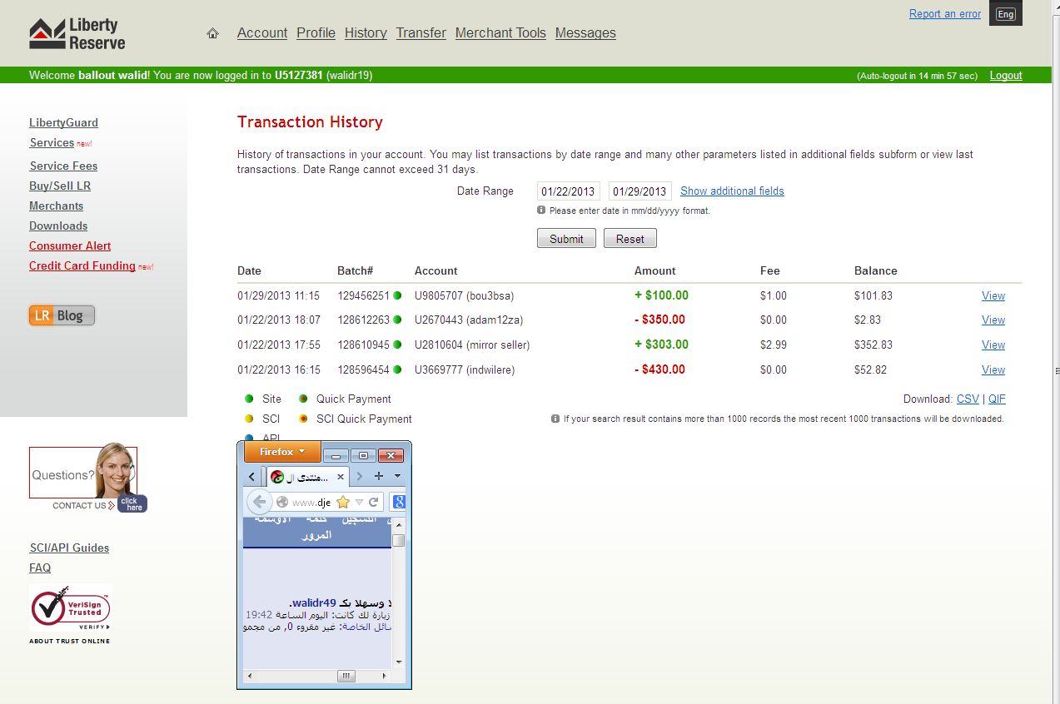
Task: Open the Transfer menu
Action: pyautogui.click(x=421, y=33)
